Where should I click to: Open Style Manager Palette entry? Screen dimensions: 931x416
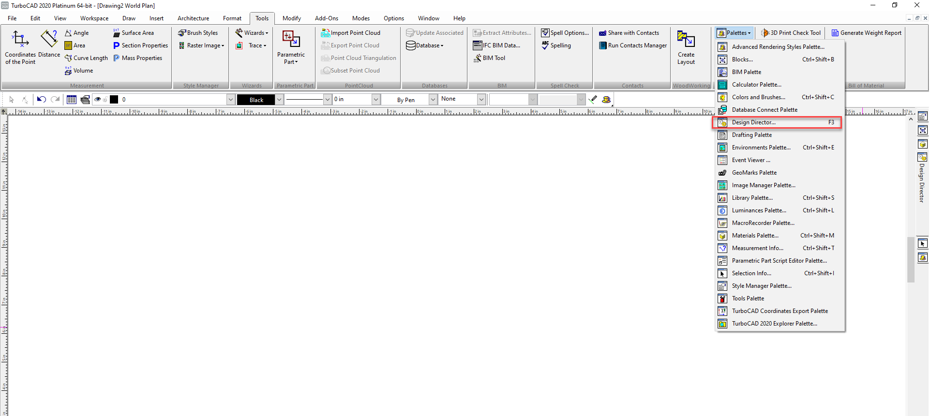click(x=780, y=286)
